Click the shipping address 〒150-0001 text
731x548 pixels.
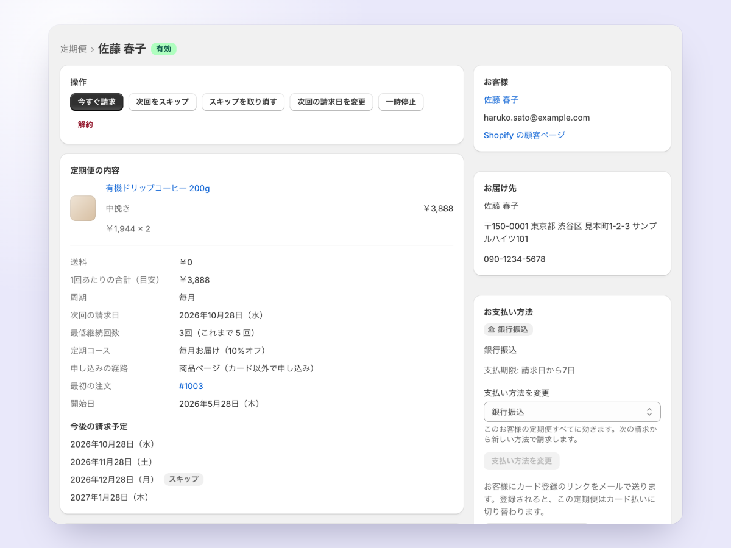570,233
